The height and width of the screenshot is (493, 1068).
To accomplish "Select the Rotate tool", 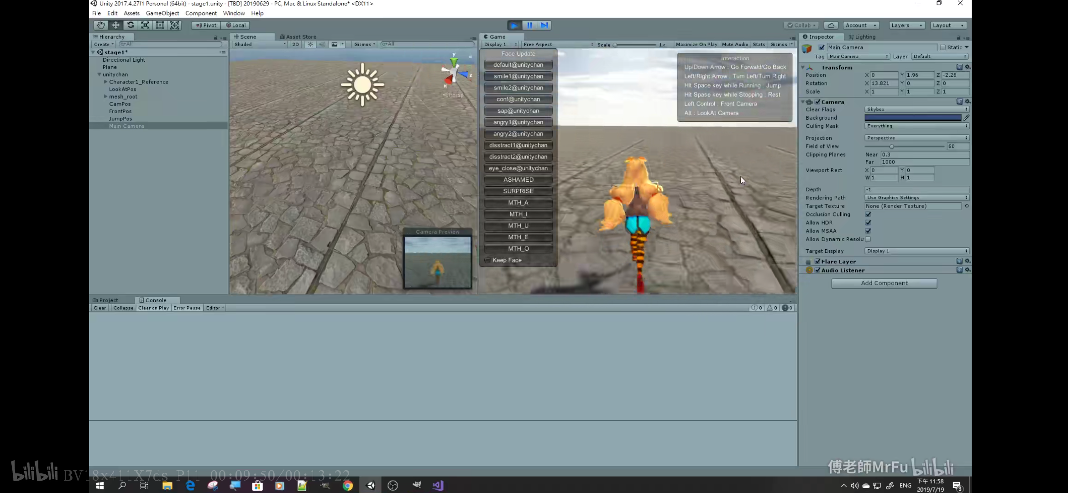I will click(131, 25).
